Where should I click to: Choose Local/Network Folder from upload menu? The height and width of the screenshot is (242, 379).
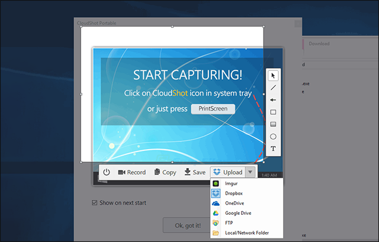(x=246, y=233)
